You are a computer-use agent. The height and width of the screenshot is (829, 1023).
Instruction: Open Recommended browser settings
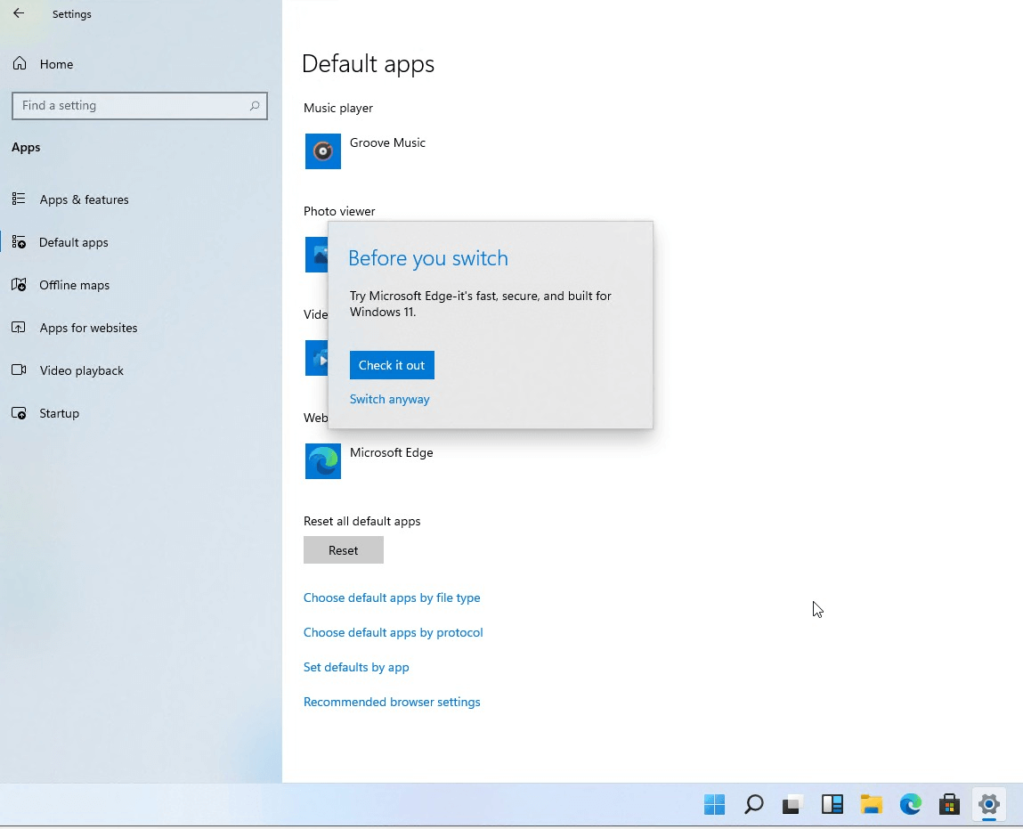(x=392, y=702)
